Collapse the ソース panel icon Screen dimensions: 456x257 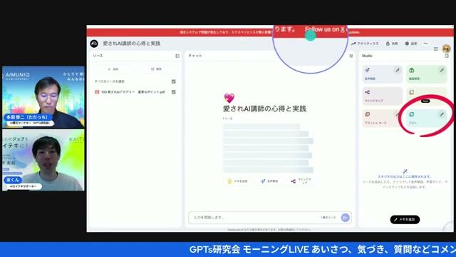coord(177,56)
